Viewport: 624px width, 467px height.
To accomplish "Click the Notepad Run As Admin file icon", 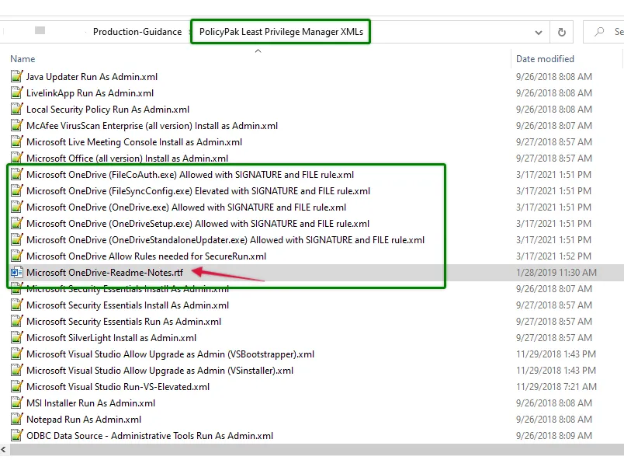I will pos(16,420).
